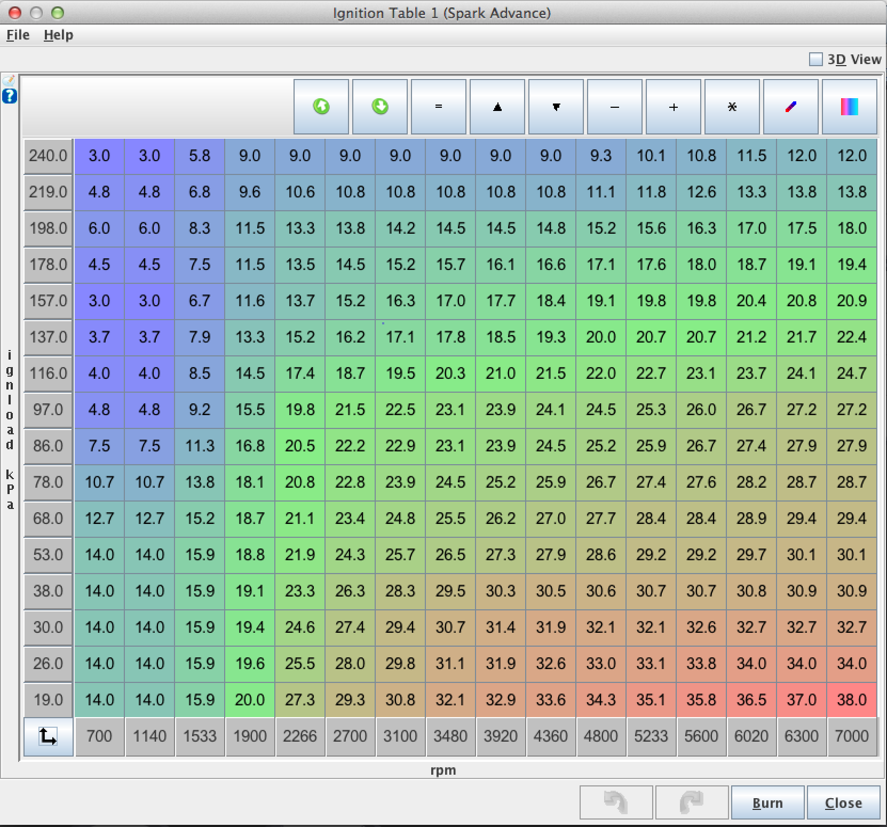
Task: Click the axis swap arrow icon
Action: (48, 737)
